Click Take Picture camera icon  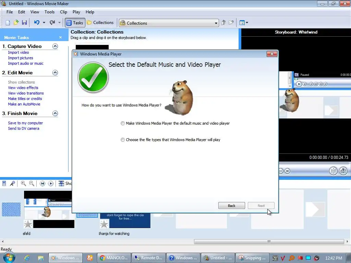point(343,171)
